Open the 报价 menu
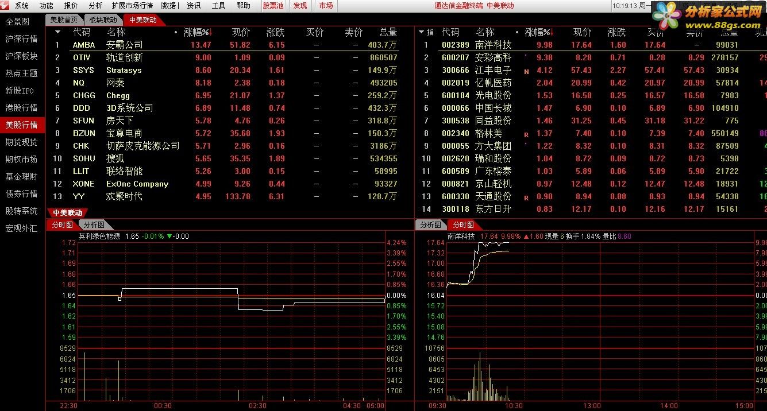This screenshot has width=767, height=411. coord(71,6)
